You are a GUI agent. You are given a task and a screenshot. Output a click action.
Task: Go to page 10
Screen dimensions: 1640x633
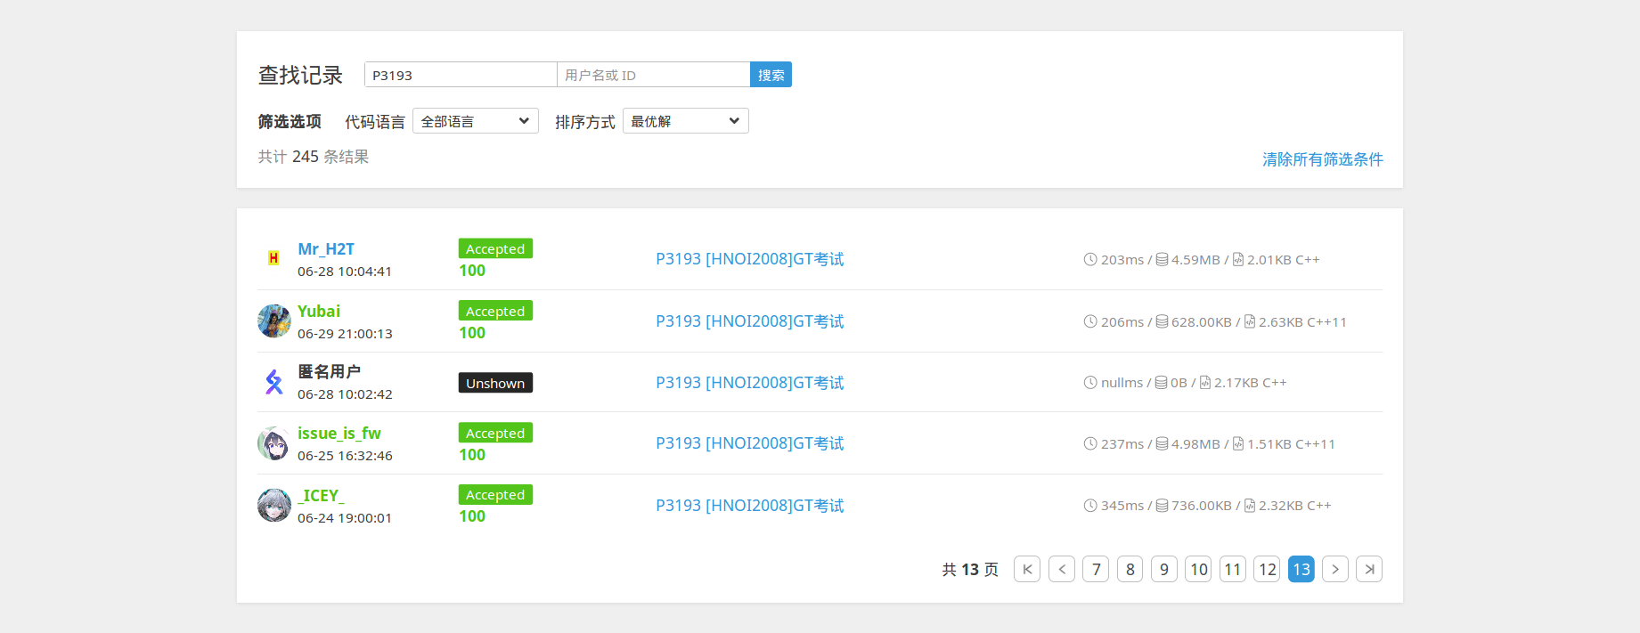pyautogui.click(x=1198, y=569)
